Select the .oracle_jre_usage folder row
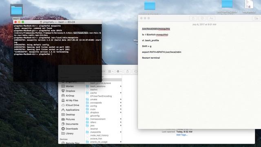The width and height of the screenshot is (261, 147). tap(104, 142)
